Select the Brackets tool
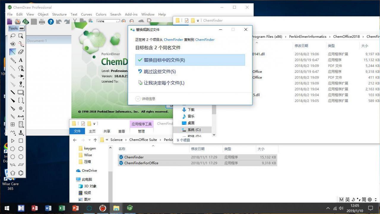380x214 pixels. 21,100
